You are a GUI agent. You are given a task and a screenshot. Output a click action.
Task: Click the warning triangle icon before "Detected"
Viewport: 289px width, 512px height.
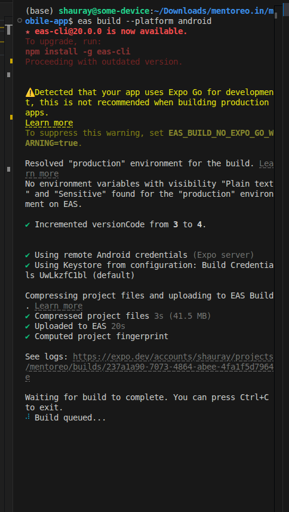[x=30, y=92]
